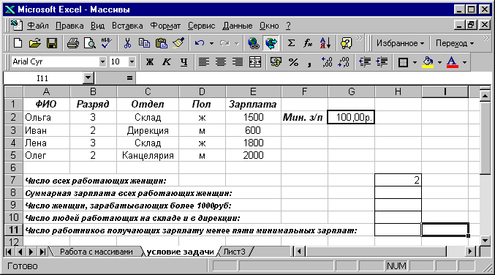Create a new workbook with New icon

pos(18,43)
